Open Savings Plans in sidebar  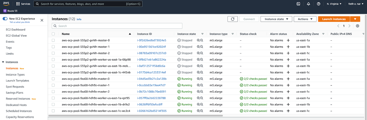point(14,93)
